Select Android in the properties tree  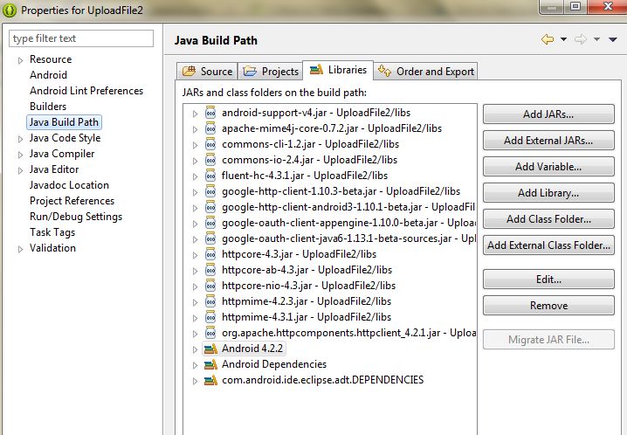(x=48, y=75)
